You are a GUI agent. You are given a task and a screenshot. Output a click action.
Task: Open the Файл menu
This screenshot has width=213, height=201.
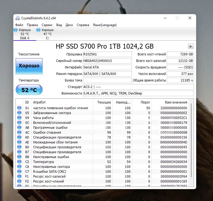pyautogui.click(x=19, y=25)
